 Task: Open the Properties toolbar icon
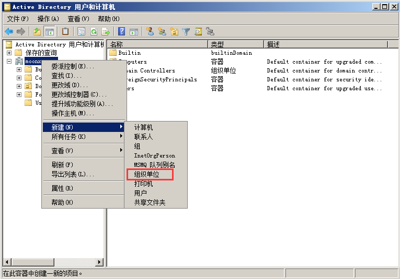tap(82, 31)
